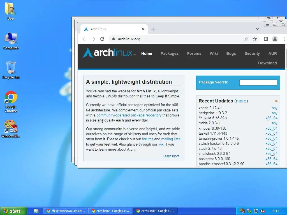Open Bugs in Arch navigation
This screenshot has height=215, width=287.
pos(231,53)
